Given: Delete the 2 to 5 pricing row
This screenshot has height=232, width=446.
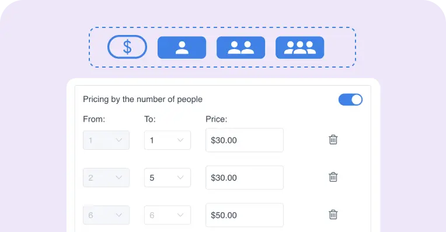Looking at the screenshot, I should tap(333, 177).
